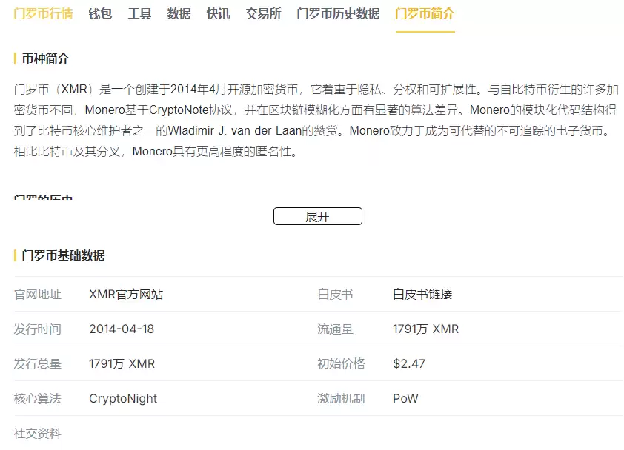Click the 流通量 circulating supply label

pos(336,329)
